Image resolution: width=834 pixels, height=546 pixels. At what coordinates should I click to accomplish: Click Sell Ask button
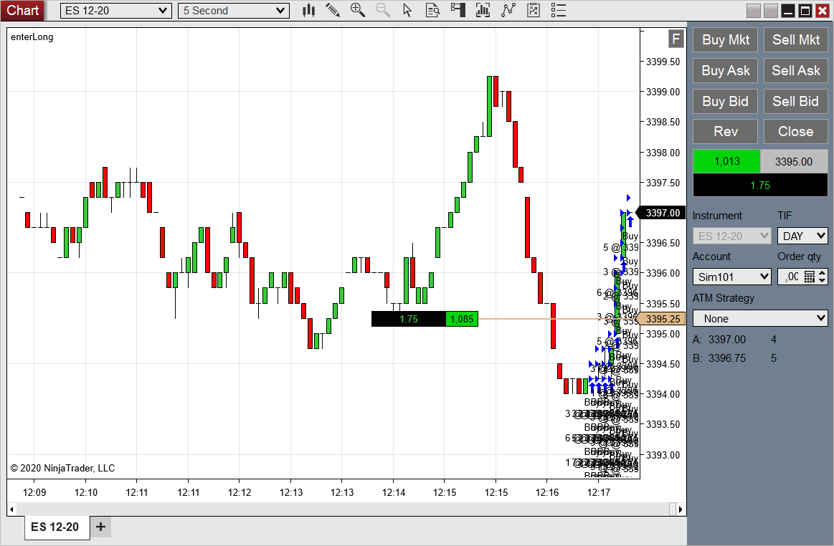point(796,71)
